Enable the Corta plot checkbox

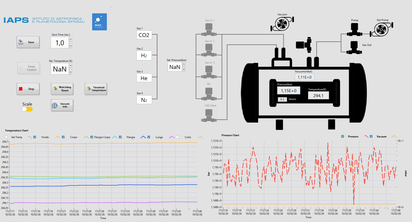click(x=178, y=137)
